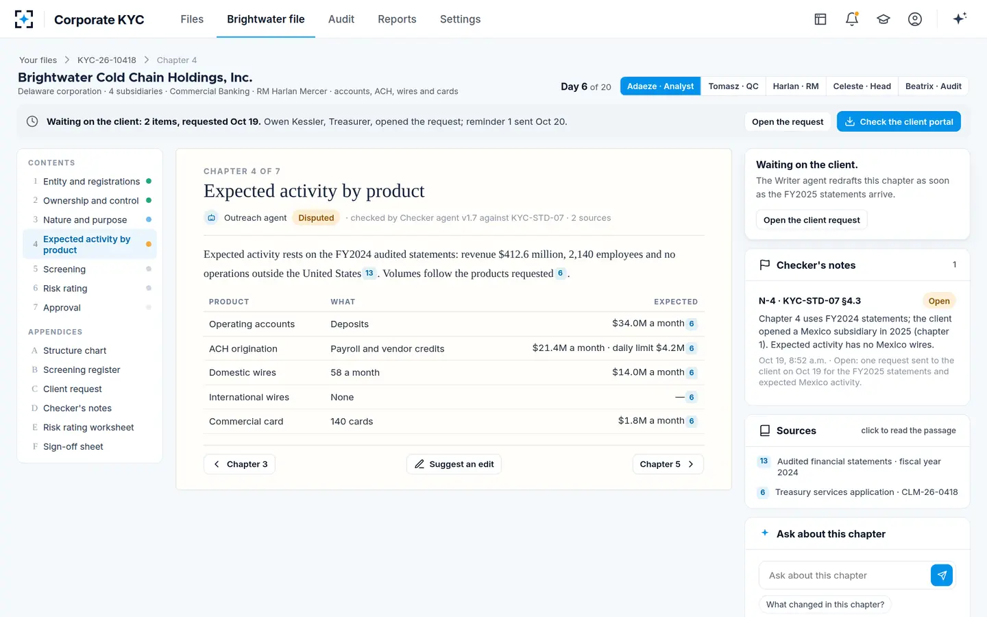Screen dimensions: 987x617
Task: Open Structure chart appendix
Action: (x=90, y=350)
